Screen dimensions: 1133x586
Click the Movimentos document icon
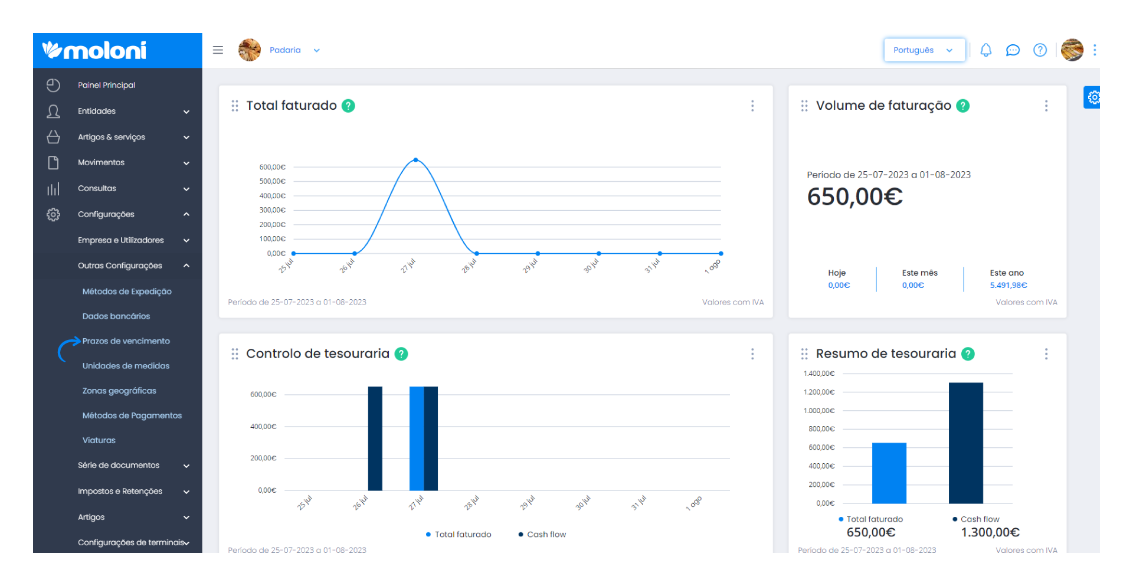(53, 163)
